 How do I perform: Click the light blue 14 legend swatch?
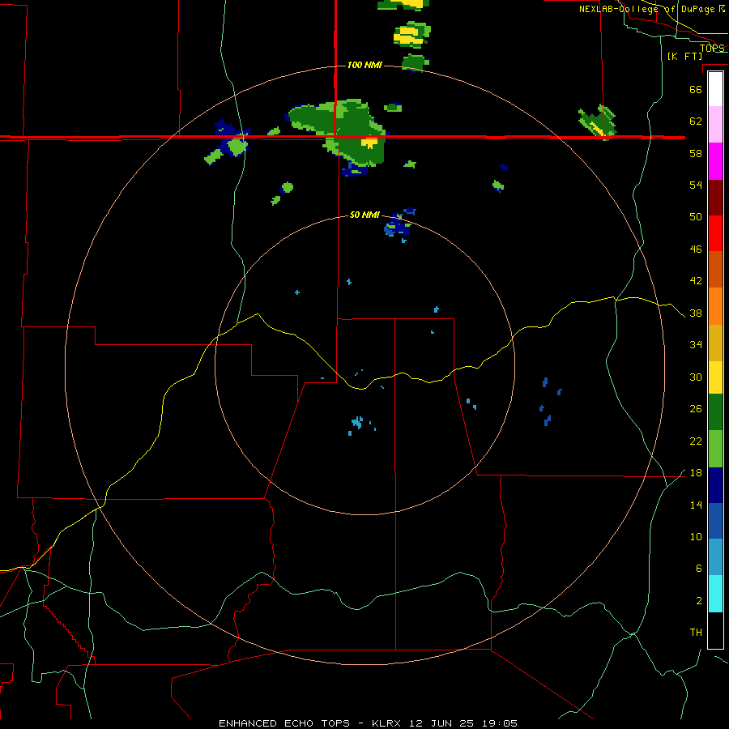click(x=715, y=556)
